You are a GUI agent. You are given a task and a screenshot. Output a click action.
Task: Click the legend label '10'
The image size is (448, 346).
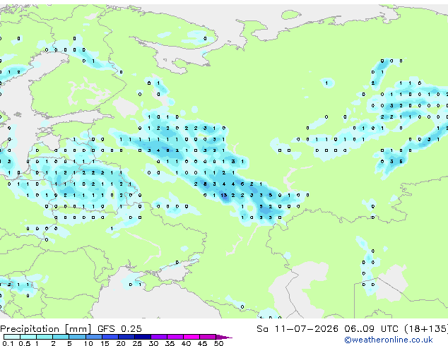88,343
